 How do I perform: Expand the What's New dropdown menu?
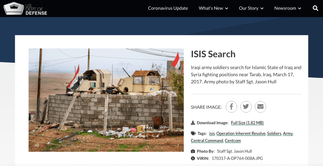[x=213, y=8]
